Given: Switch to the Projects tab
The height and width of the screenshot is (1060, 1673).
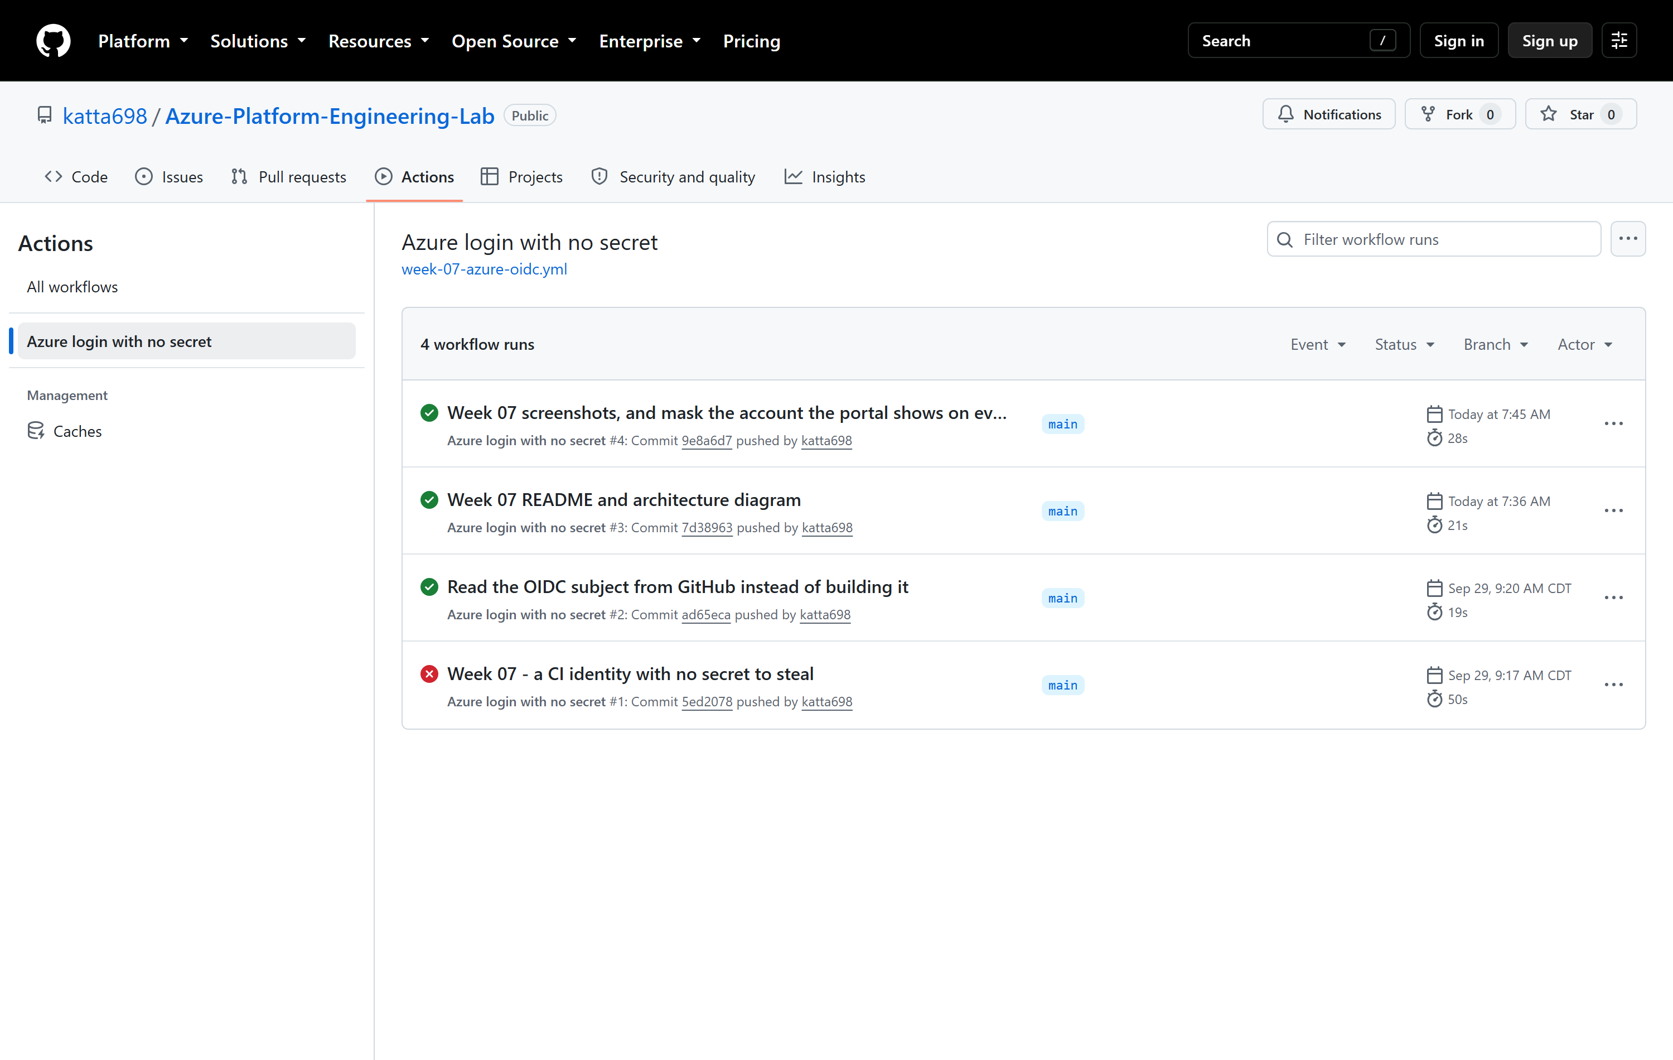Looking at the screenshot, I should pos(522,176).
